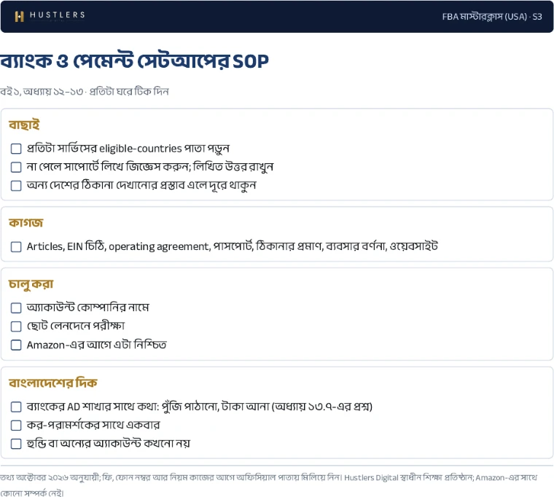Screen dimensions: 554x497
Task: Check 'প্রতিটা সার্ভিসের eligible-countries পাতা পড়ুন' box
Action: 16,149
